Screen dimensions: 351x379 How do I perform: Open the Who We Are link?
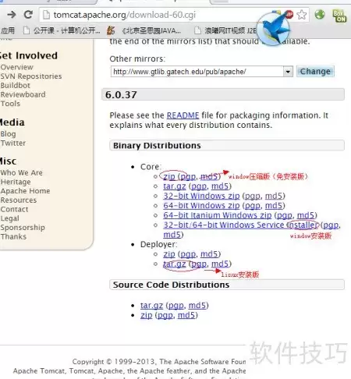(x=21, y=172)
